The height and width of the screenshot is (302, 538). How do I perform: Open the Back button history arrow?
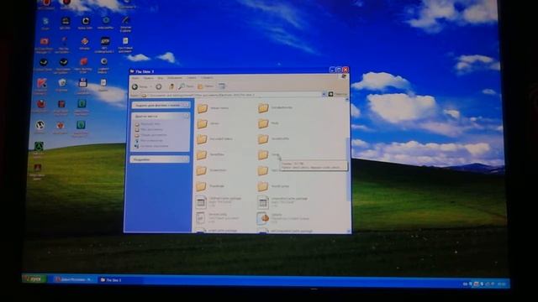(x=150, y=86)
